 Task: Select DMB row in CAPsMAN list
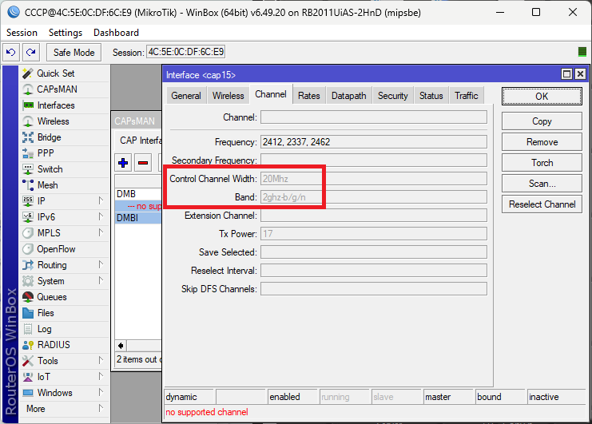point(138,194)
